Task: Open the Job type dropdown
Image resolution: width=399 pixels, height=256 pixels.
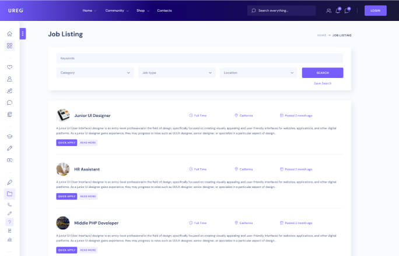Action: pyautogui.click(x=177, y=73)
